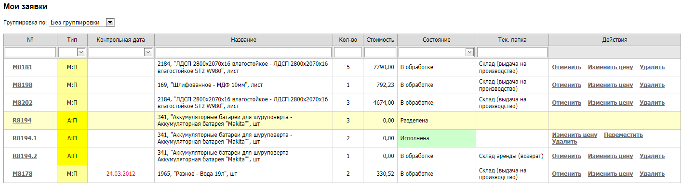Click Отменить for request M8181
The width and height of the screenshot is (682, 183).
[567, 67]
